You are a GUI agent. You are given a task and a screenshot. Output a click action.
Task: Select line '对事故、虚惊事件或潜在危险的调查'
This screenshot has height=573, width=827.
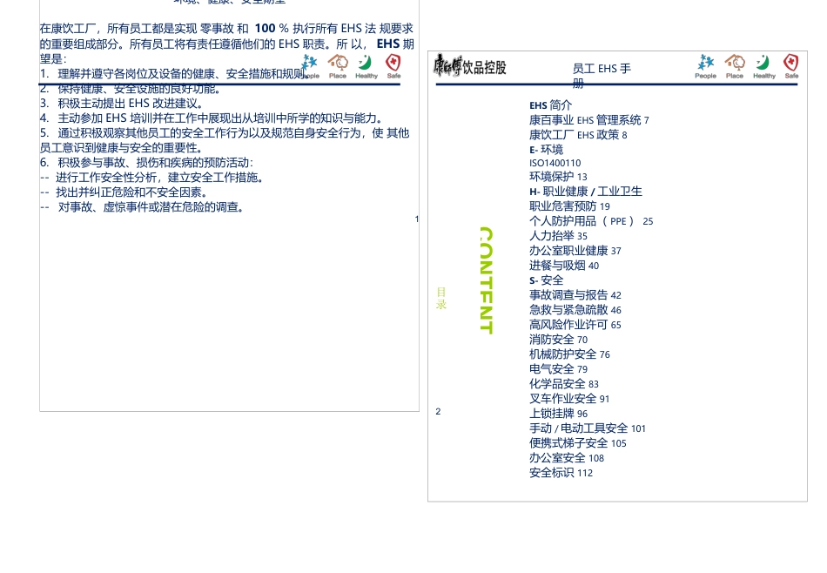142,206
